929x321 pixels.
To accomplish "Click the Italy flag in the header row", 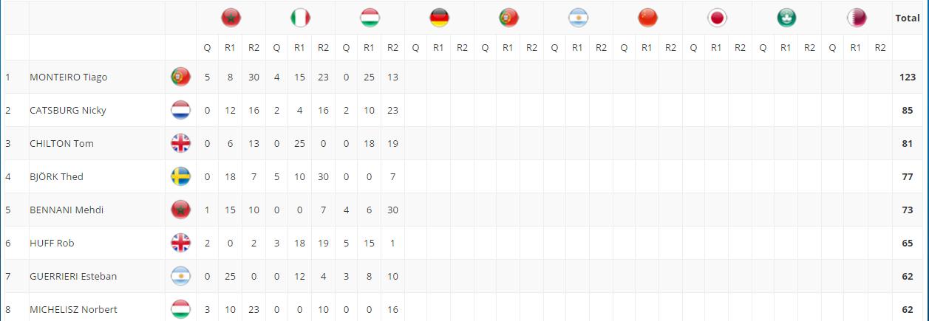I will tap(300, 18).
